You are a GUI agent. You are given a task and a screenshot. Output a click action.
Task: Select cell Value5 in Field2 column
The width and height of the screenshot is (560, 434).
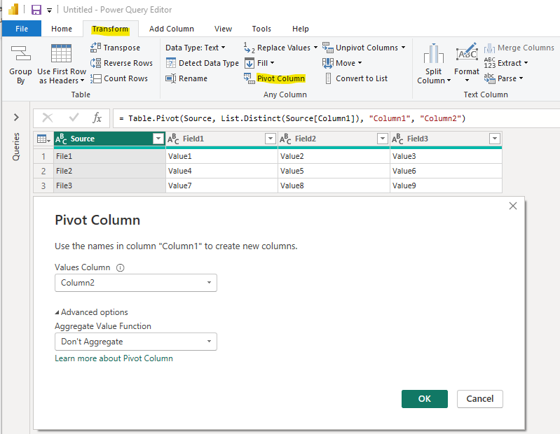click(x=334, y=171)
